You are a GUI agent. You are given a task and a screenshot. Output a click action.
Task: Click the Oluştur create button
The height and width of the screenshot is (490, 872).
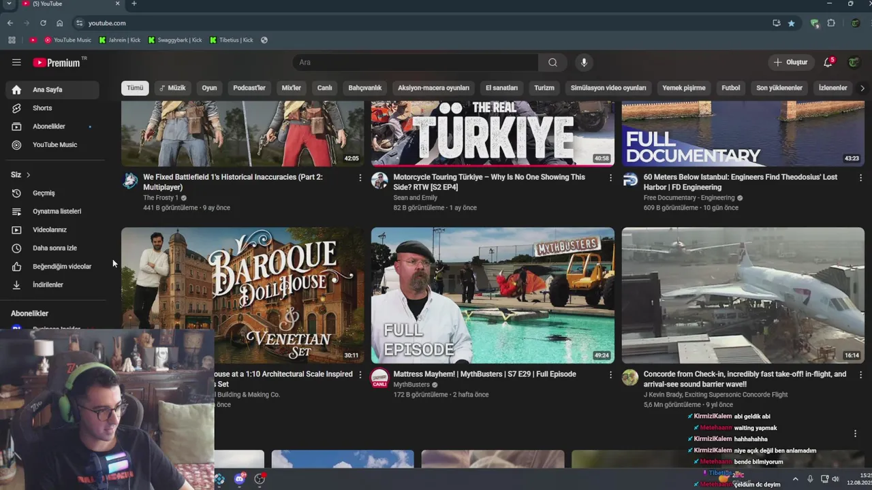coord(790,62)
